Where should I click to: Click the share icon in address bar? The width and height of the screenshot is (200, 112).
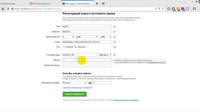coord(156,9)
